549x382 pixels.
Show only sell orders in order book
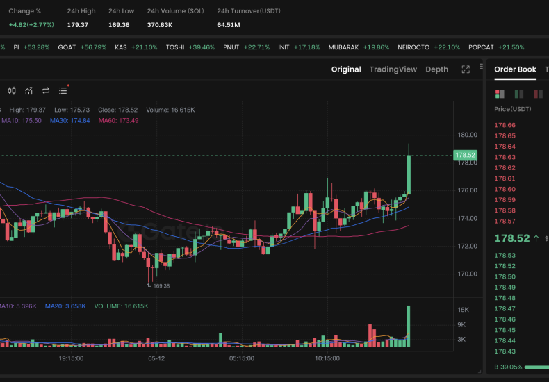pos(537,94)
